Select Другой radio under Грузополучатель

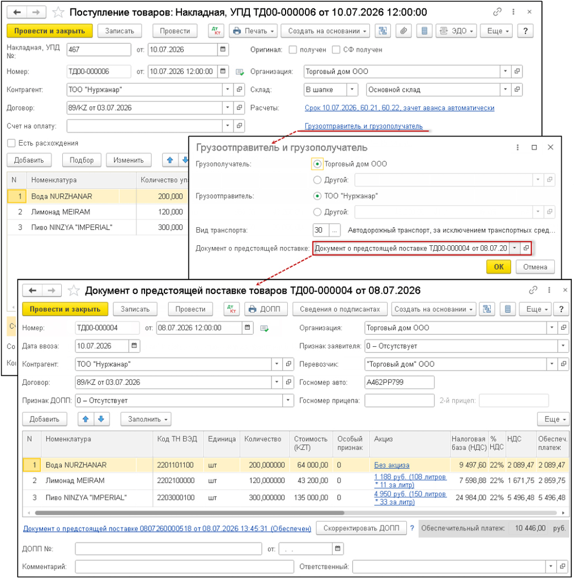(317, 180)
